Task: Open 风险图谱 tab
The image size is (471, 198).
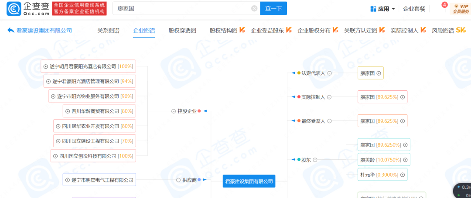Action: click(x=443, y=30)
